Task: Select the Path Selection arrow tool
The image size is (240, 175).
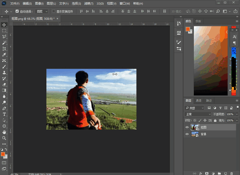Action: pos(4,120)
